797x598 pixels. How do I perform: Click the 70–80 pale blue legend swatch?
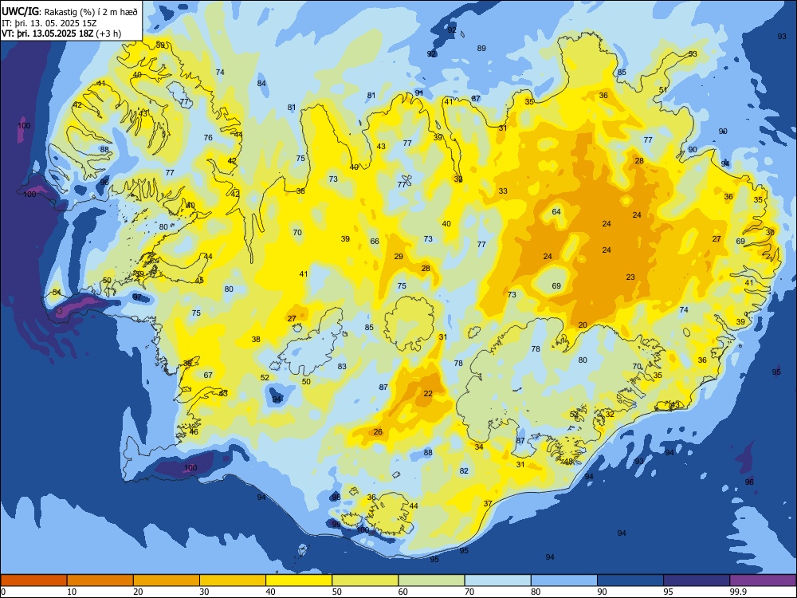click(x=497, y=580)
